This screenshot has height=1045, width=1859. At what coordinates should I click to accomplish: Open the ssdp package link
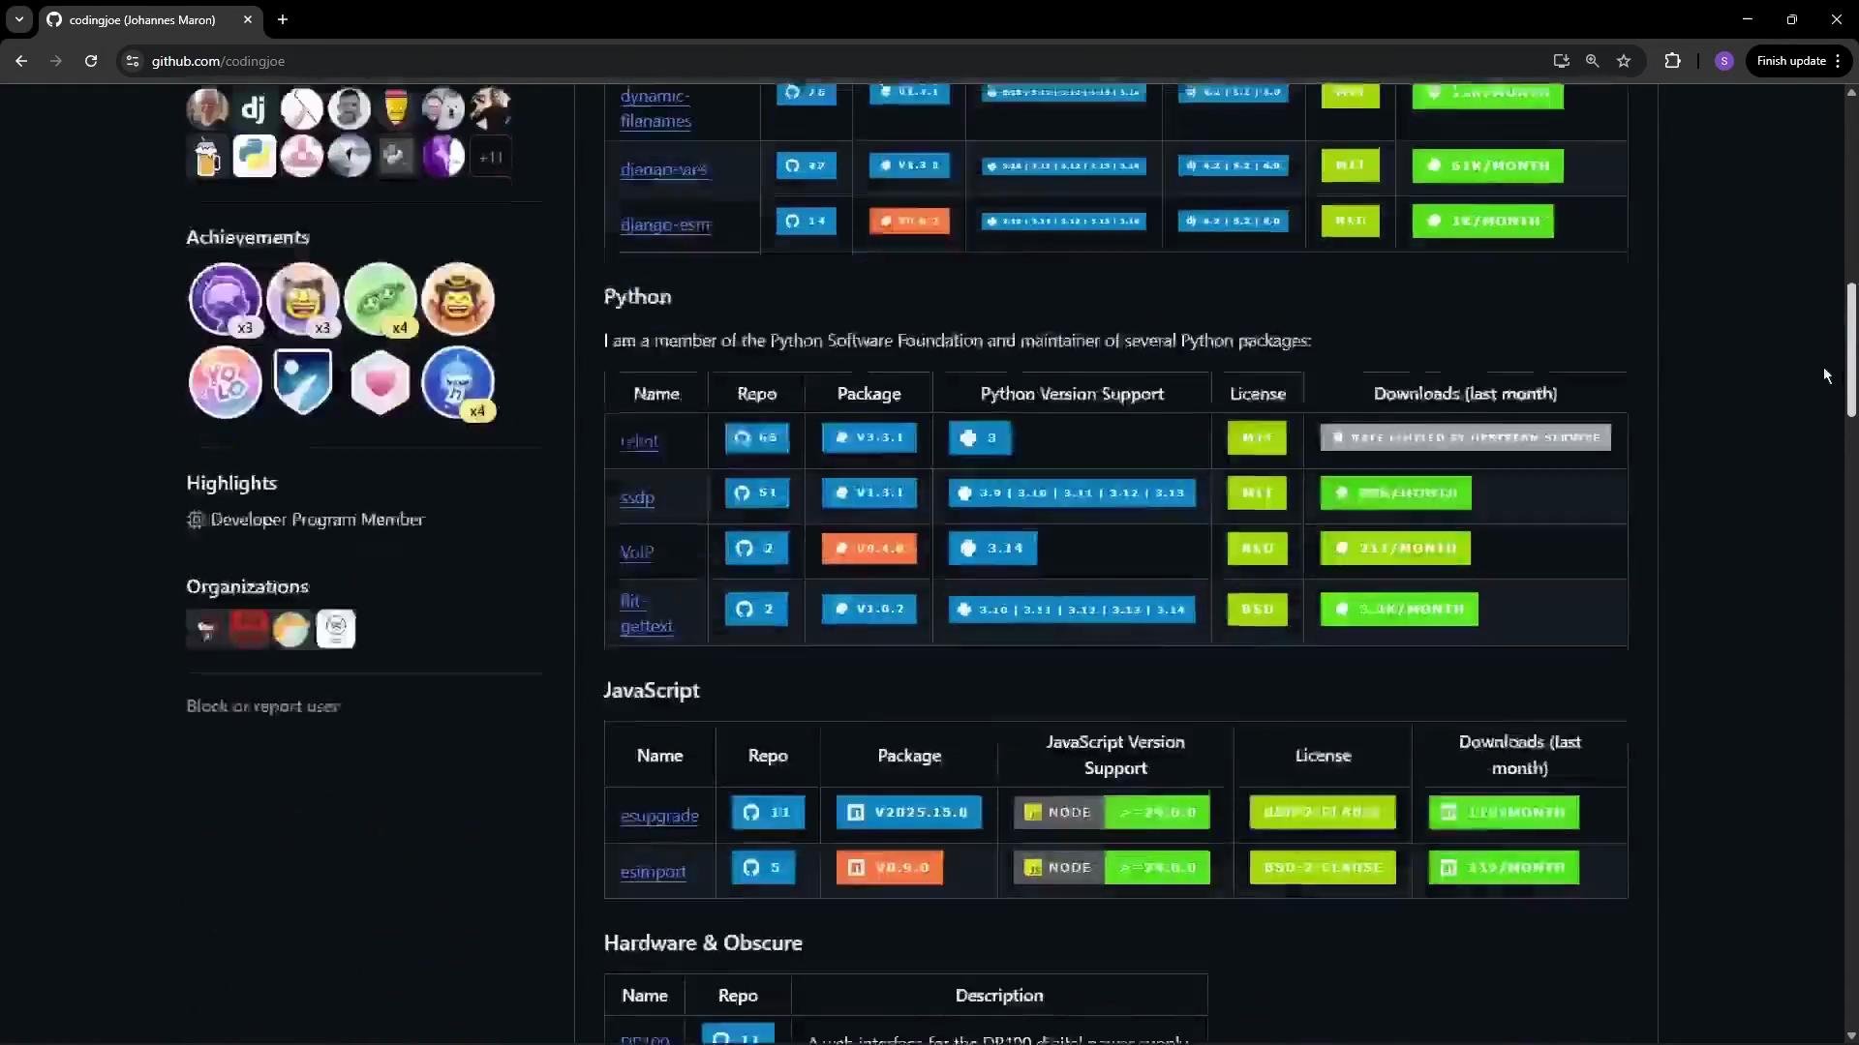[637, 497]
